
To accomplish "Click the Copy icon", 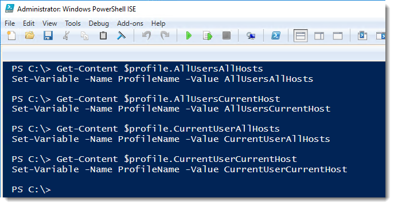I will (x=84, y=36).
